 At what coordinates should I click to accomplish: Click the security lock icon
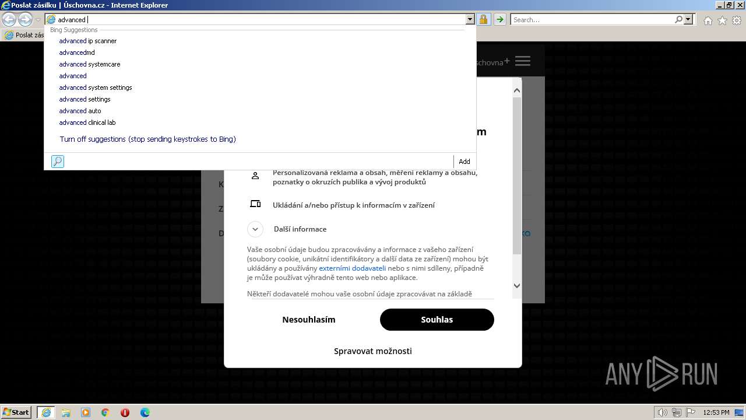[483, 20]
